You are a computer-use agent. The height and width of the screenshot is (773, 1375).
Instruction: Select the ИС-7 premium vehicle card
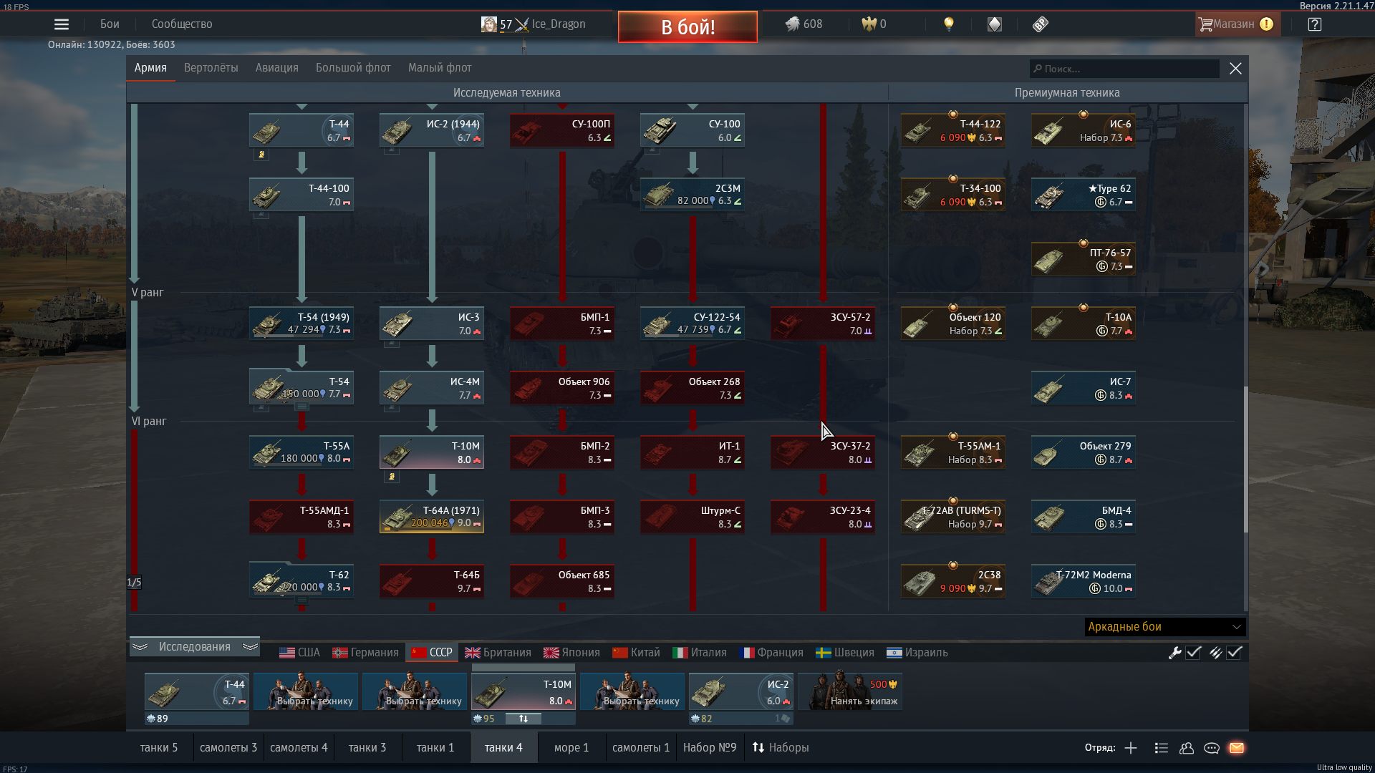[x=1083, y=388]
